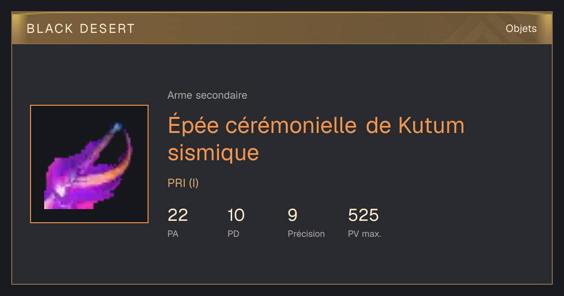This screenshot has width=564, height=296.
Task: Click the BLACK DESERT header title
Action: (x=81, y=29)
